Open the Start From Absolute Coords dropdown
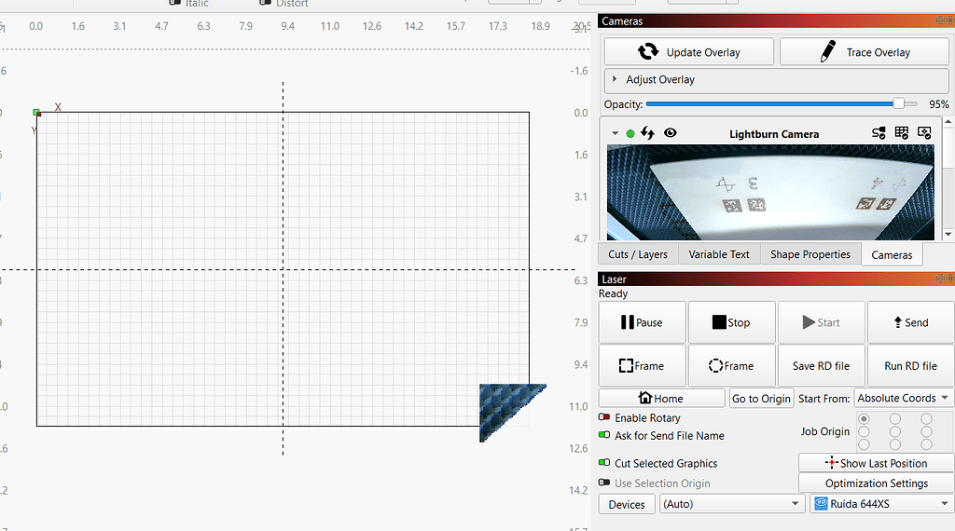 pyautogui.click(x=904, y=398)
